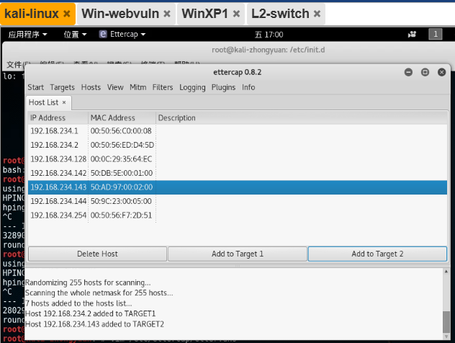455x343 pixels.
Task: Click the clock showing 五 17:00
Action: coord(269,35)
